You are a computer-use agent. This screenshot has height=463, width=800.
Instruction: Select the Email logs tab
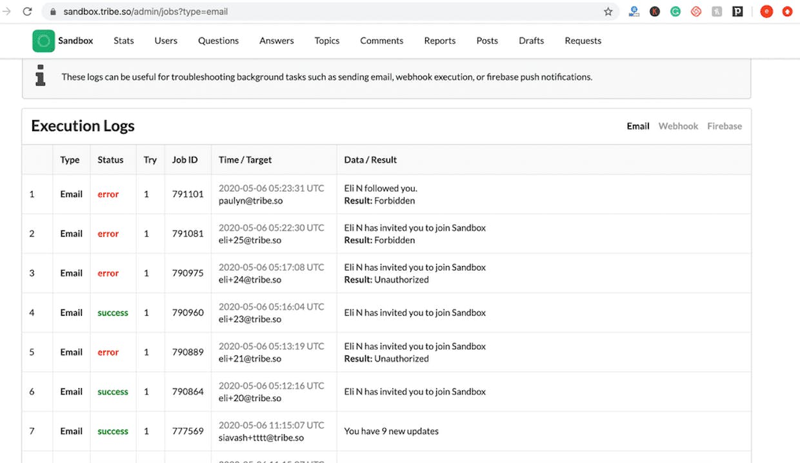coord(638,126)
